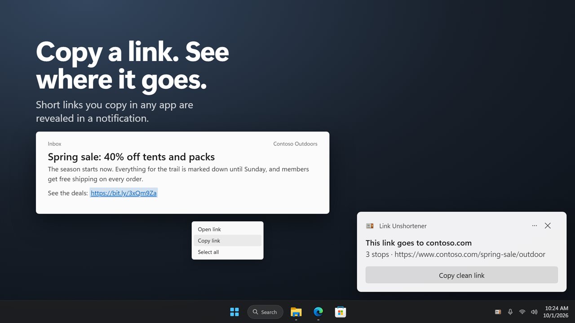Viewport: 575px width, 323px height.
Task: Open Microsoft Edge from the taskbar
Action: click(318, 312)
